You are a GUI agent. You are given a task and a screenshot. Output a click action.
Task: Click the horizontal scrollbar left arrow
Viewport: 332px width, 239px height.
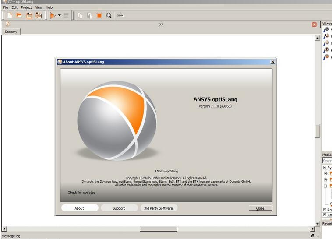tap(4, 229)
